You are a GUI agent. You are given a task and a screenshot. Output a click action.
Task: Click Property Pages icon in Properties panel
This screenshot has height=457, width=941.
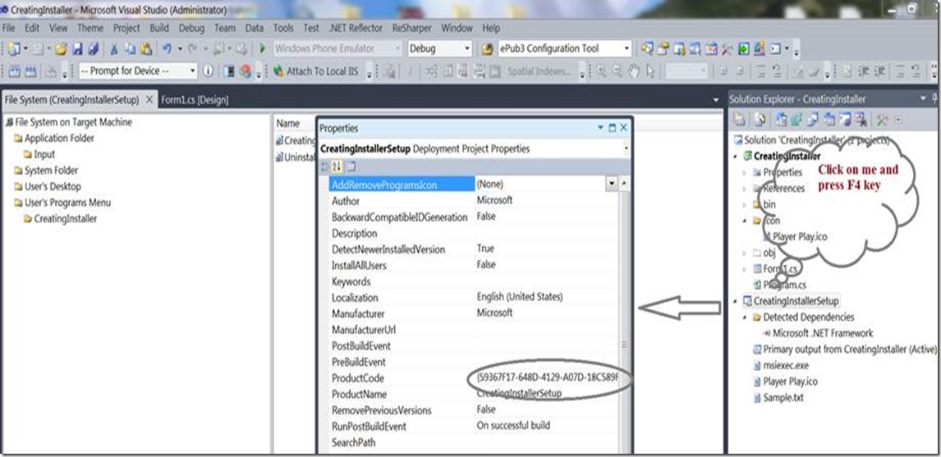(x=350, y=167)
